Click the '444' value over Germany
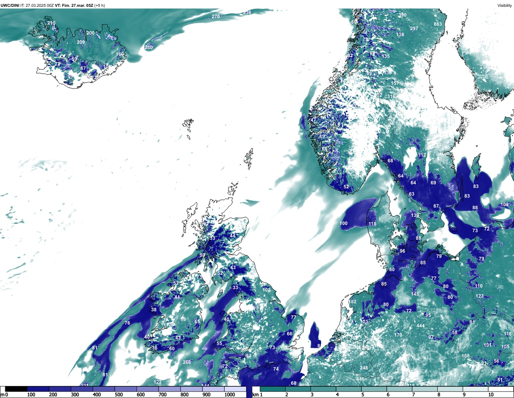This screenshot has height=398, width=514. click(420, 326)
